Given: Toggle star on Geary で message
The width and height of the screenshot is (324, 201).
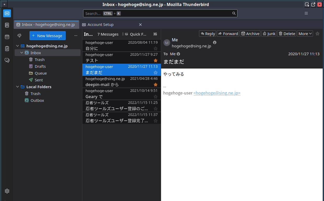Looking at the screenshot, I should pos(156,97).
